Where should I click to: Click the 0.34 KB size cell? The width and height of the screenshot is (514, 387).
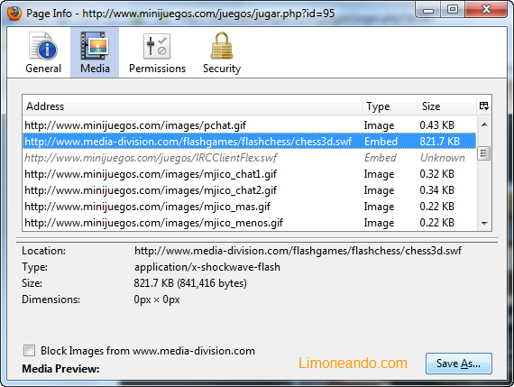click(437, 190)
